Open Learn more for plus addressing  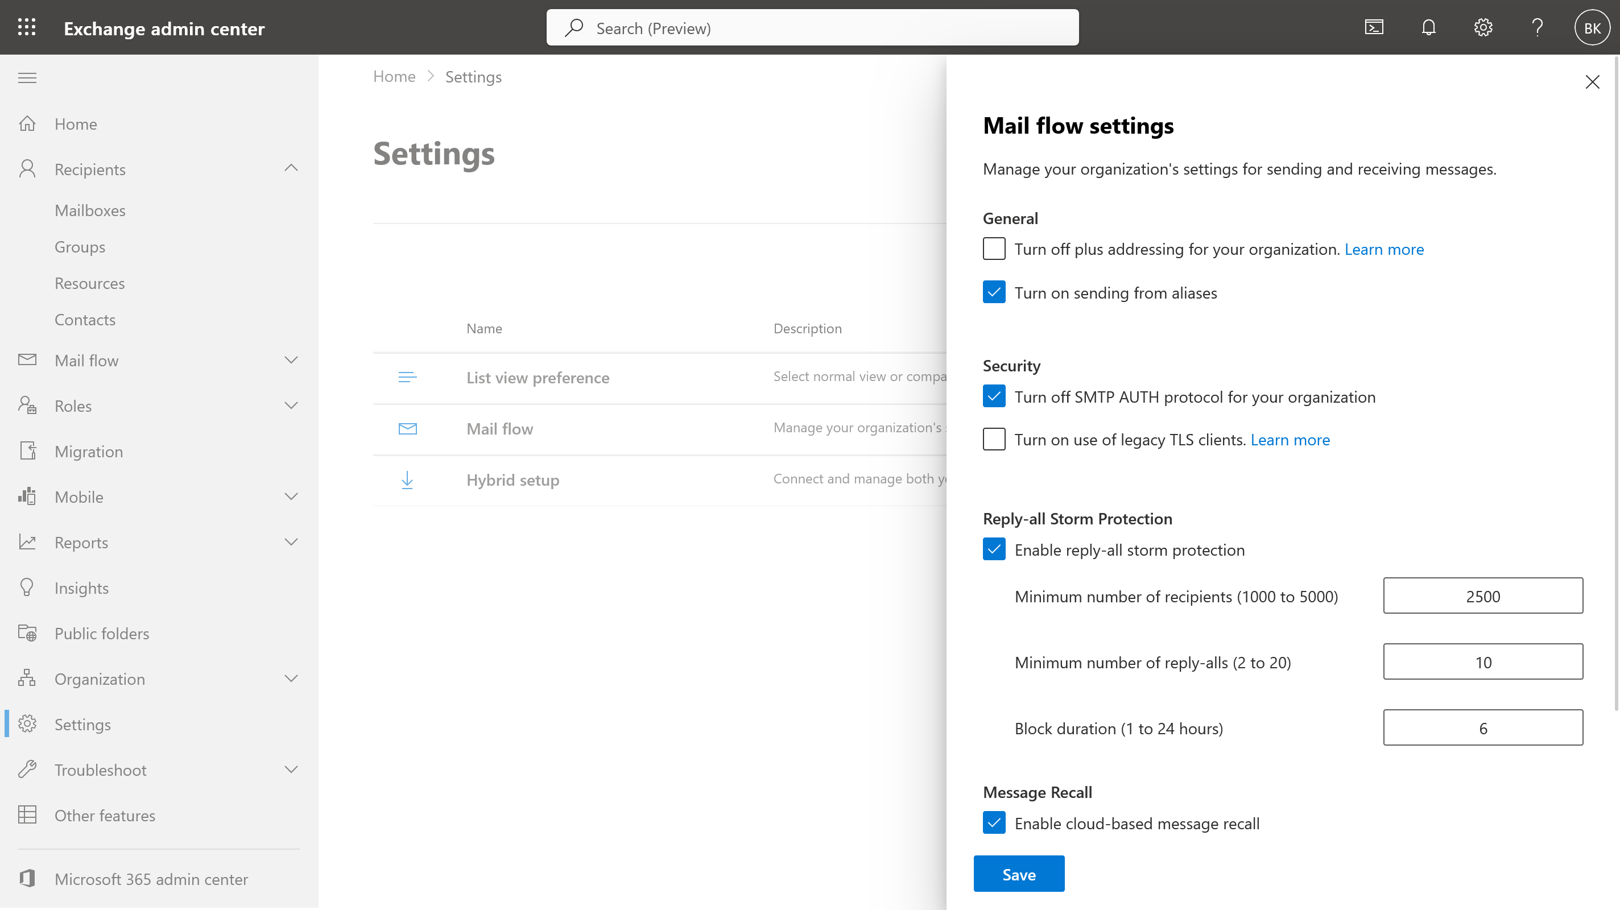click(x=1383, y=249)
